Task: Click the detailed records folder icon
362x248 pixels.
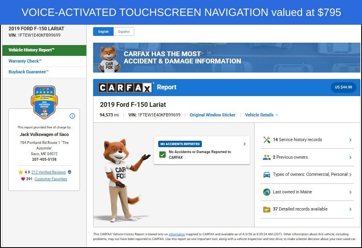Action: (267, 209)
